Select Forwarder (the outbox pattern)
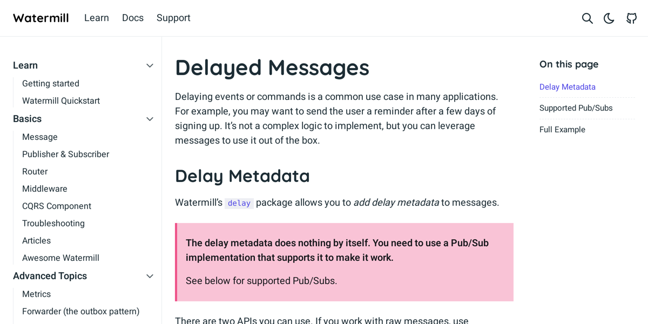Viewport: 648px width, 324px height. coord(80,311)
